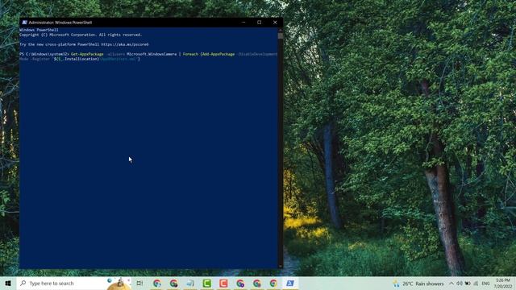The width and height of the screenshot is (516, 290).
Task: Click the Administrator: Windows PowerShell title text
Action: tap(60, 23)
